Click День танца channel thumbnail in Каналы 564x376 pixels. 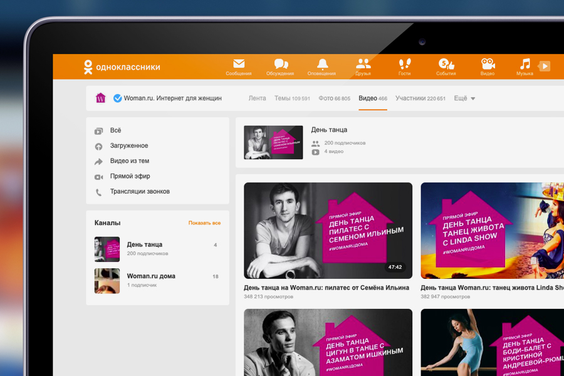(x=107, y=249)
